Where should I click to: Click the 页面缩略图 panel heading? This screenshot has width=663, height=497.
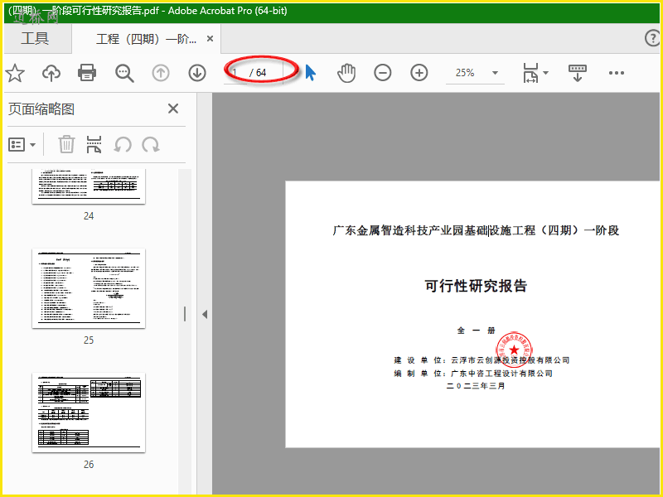(41, 109)
